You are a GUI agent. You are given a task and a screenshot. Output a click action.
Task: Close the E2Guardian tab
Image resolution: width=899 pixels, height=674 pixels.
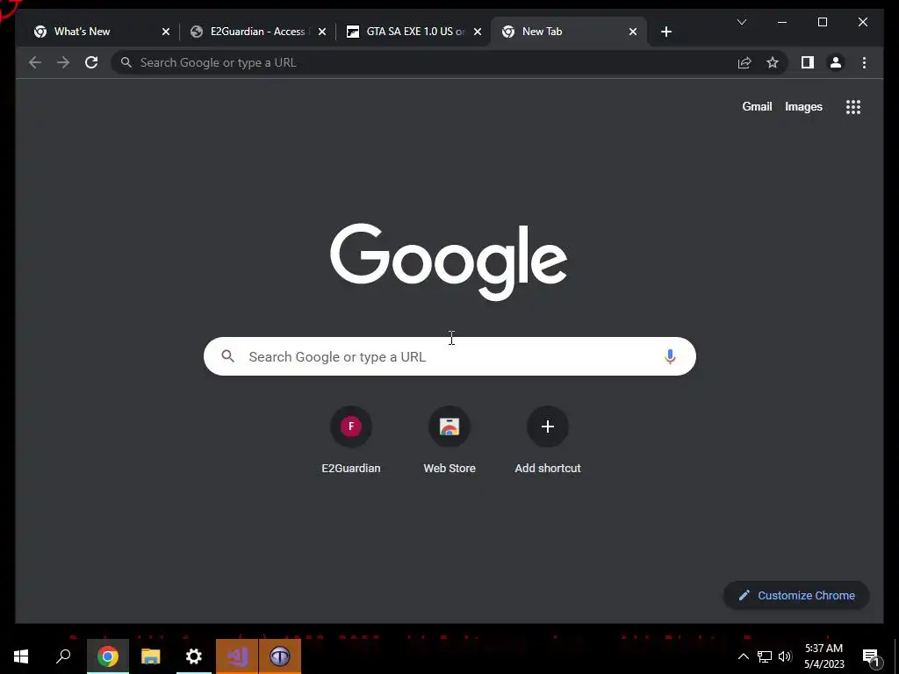(x=322, y=32)
